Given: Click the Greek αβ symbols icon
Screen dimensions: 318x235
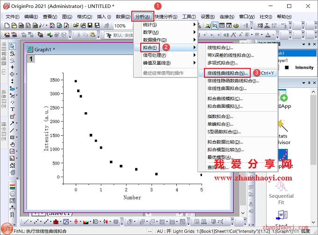Looking at the screenshot, I should [226, 35].
